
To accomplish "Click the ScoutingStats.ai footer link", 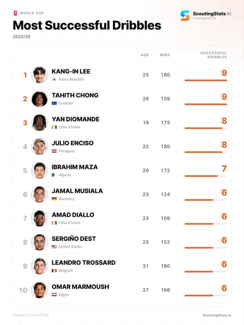I will coord(217,315).
